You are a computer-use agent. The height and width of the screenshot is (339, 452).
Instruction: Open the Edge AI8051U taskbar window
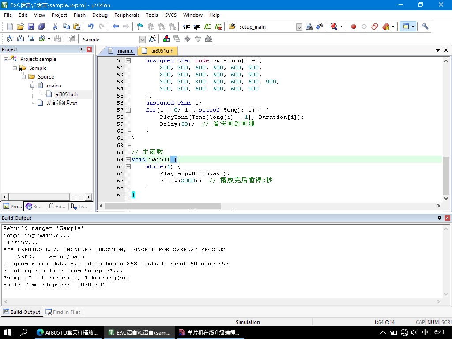point(67,332)
